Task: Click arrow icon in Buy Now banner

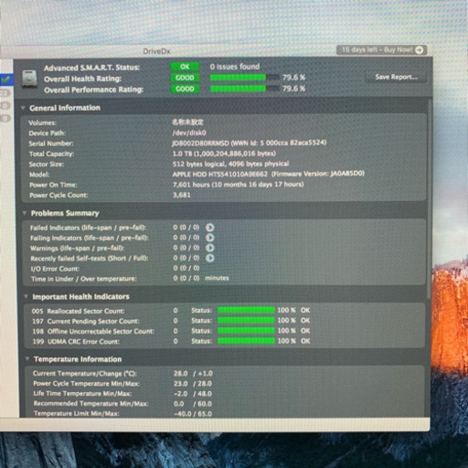Action: click(420, 49)
